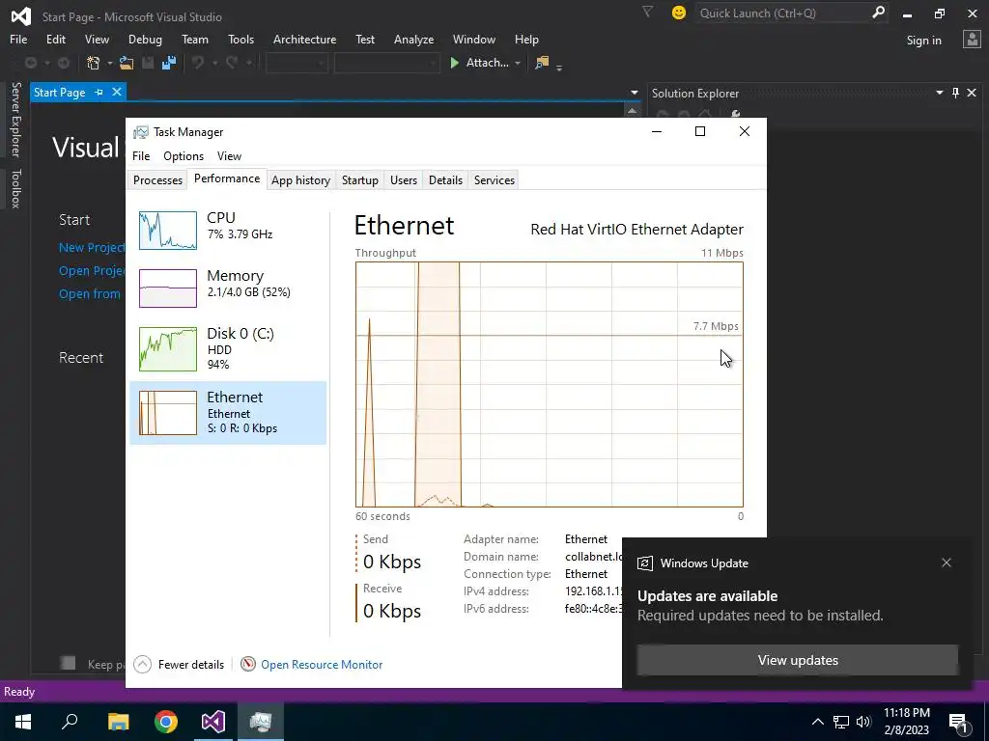The height and width of the screenshot is (741, 989).
Task: Select the Ethernet entry in the sidebar
Action: [x=228, y=413]
